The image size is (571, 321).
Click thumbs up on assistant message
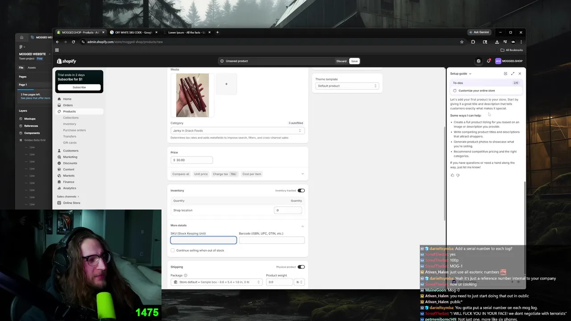click(x=452, y=175)
